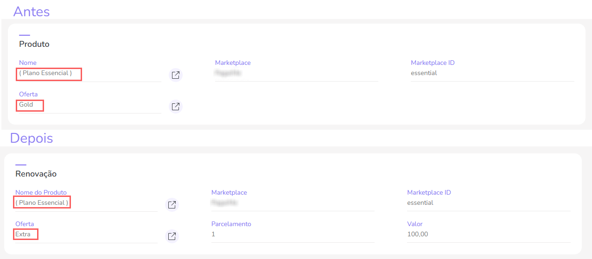
Task: Click the Renovação section heading
Action: [36, 174]
